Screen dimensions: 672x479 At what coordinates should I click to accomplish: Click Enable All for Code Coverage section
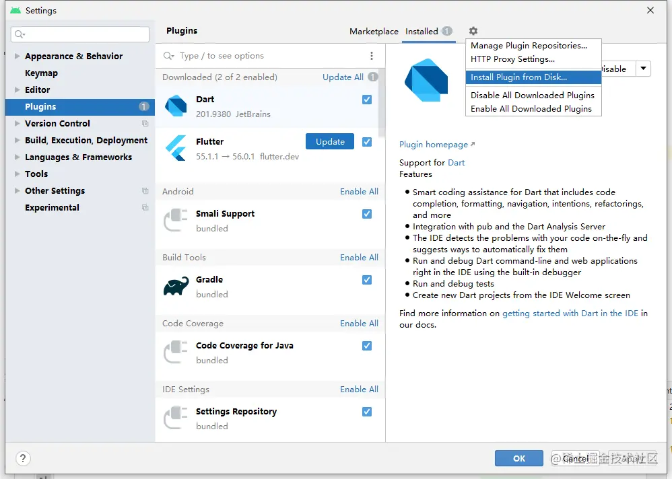click(359, 323)
